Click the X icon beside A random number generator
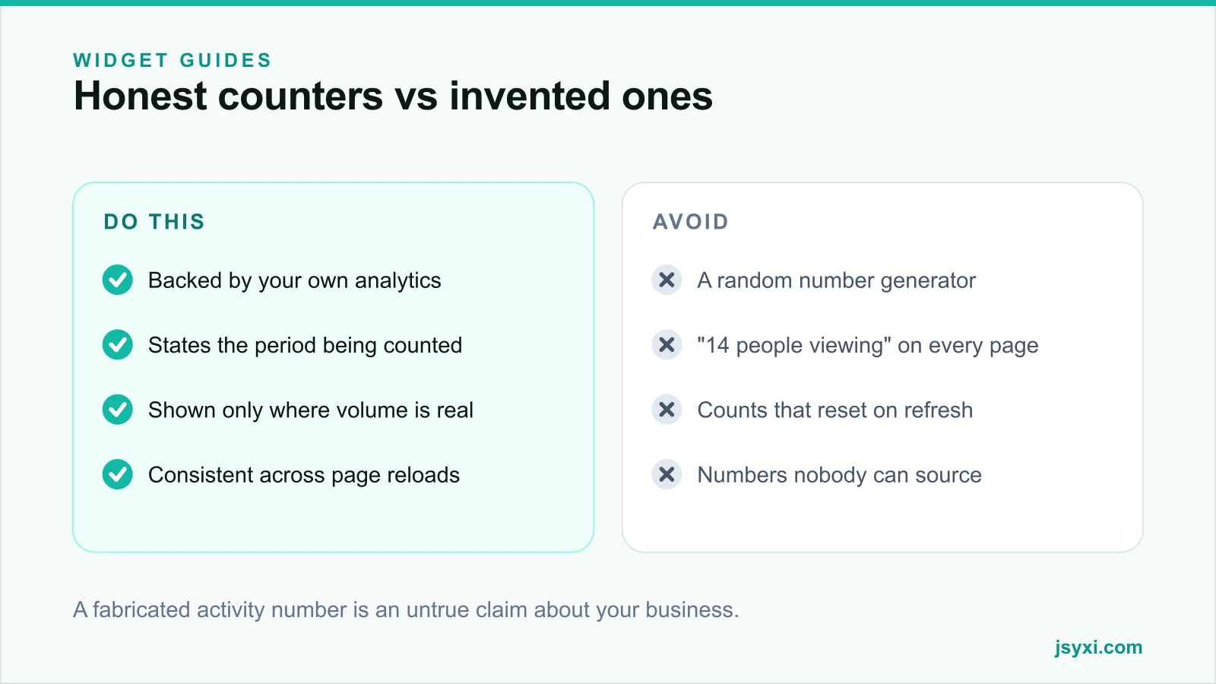This screenshot has width=1216, height=684. 667,280
